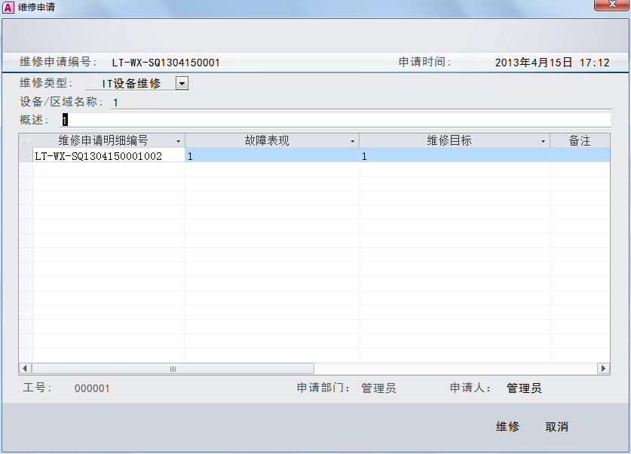Click the Access app icon in title bar
This screenshot has width=631, height=454.
[8, 8]
